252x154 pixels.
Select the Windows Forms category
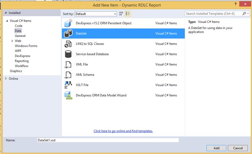pyautogui.click(x=26, y=46)
